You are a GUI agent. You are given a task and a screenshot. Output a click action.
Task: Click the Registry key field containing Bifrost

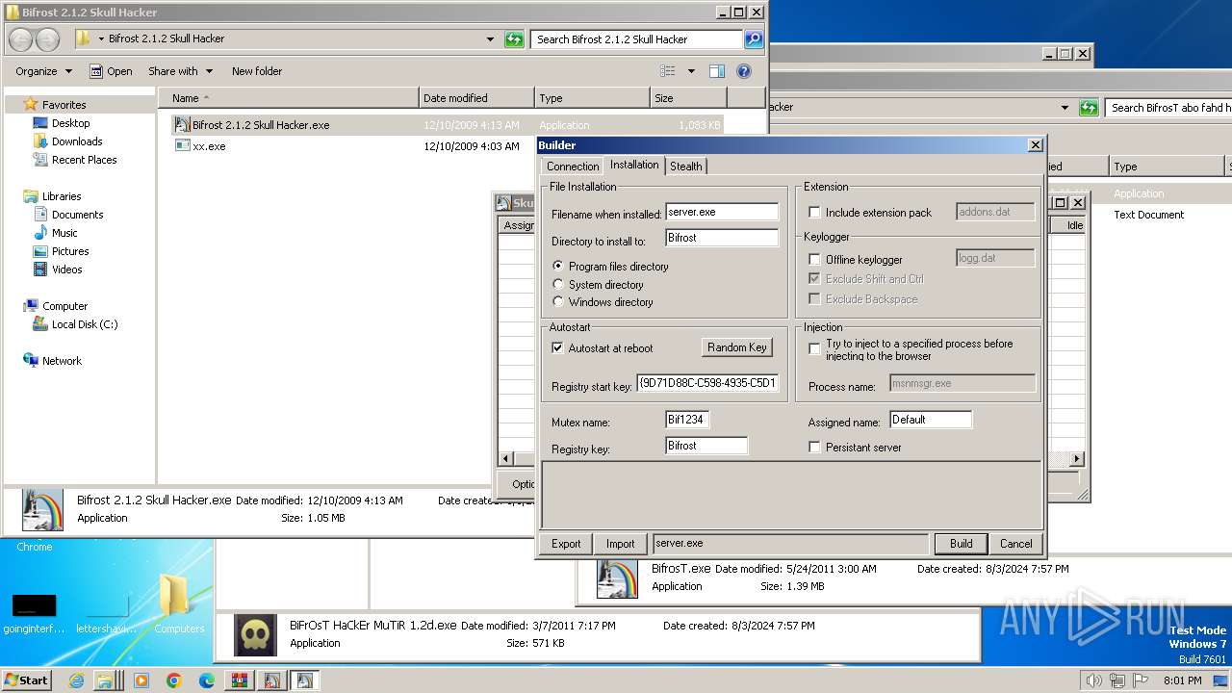pyautogui.click(x=706, y=446)
